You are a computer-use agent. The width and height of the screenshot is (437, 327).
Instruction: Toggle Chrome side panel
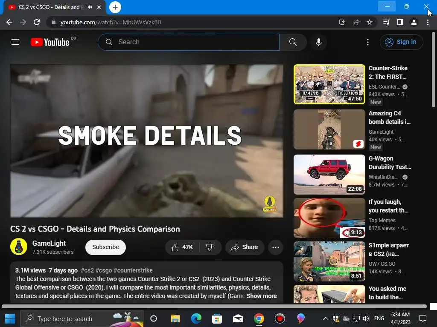tap(400, 22)
